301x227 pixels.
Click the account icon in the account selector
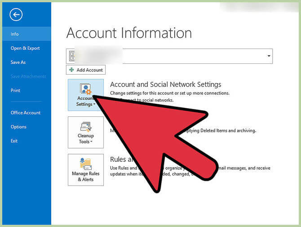click(x=71, y=56)
